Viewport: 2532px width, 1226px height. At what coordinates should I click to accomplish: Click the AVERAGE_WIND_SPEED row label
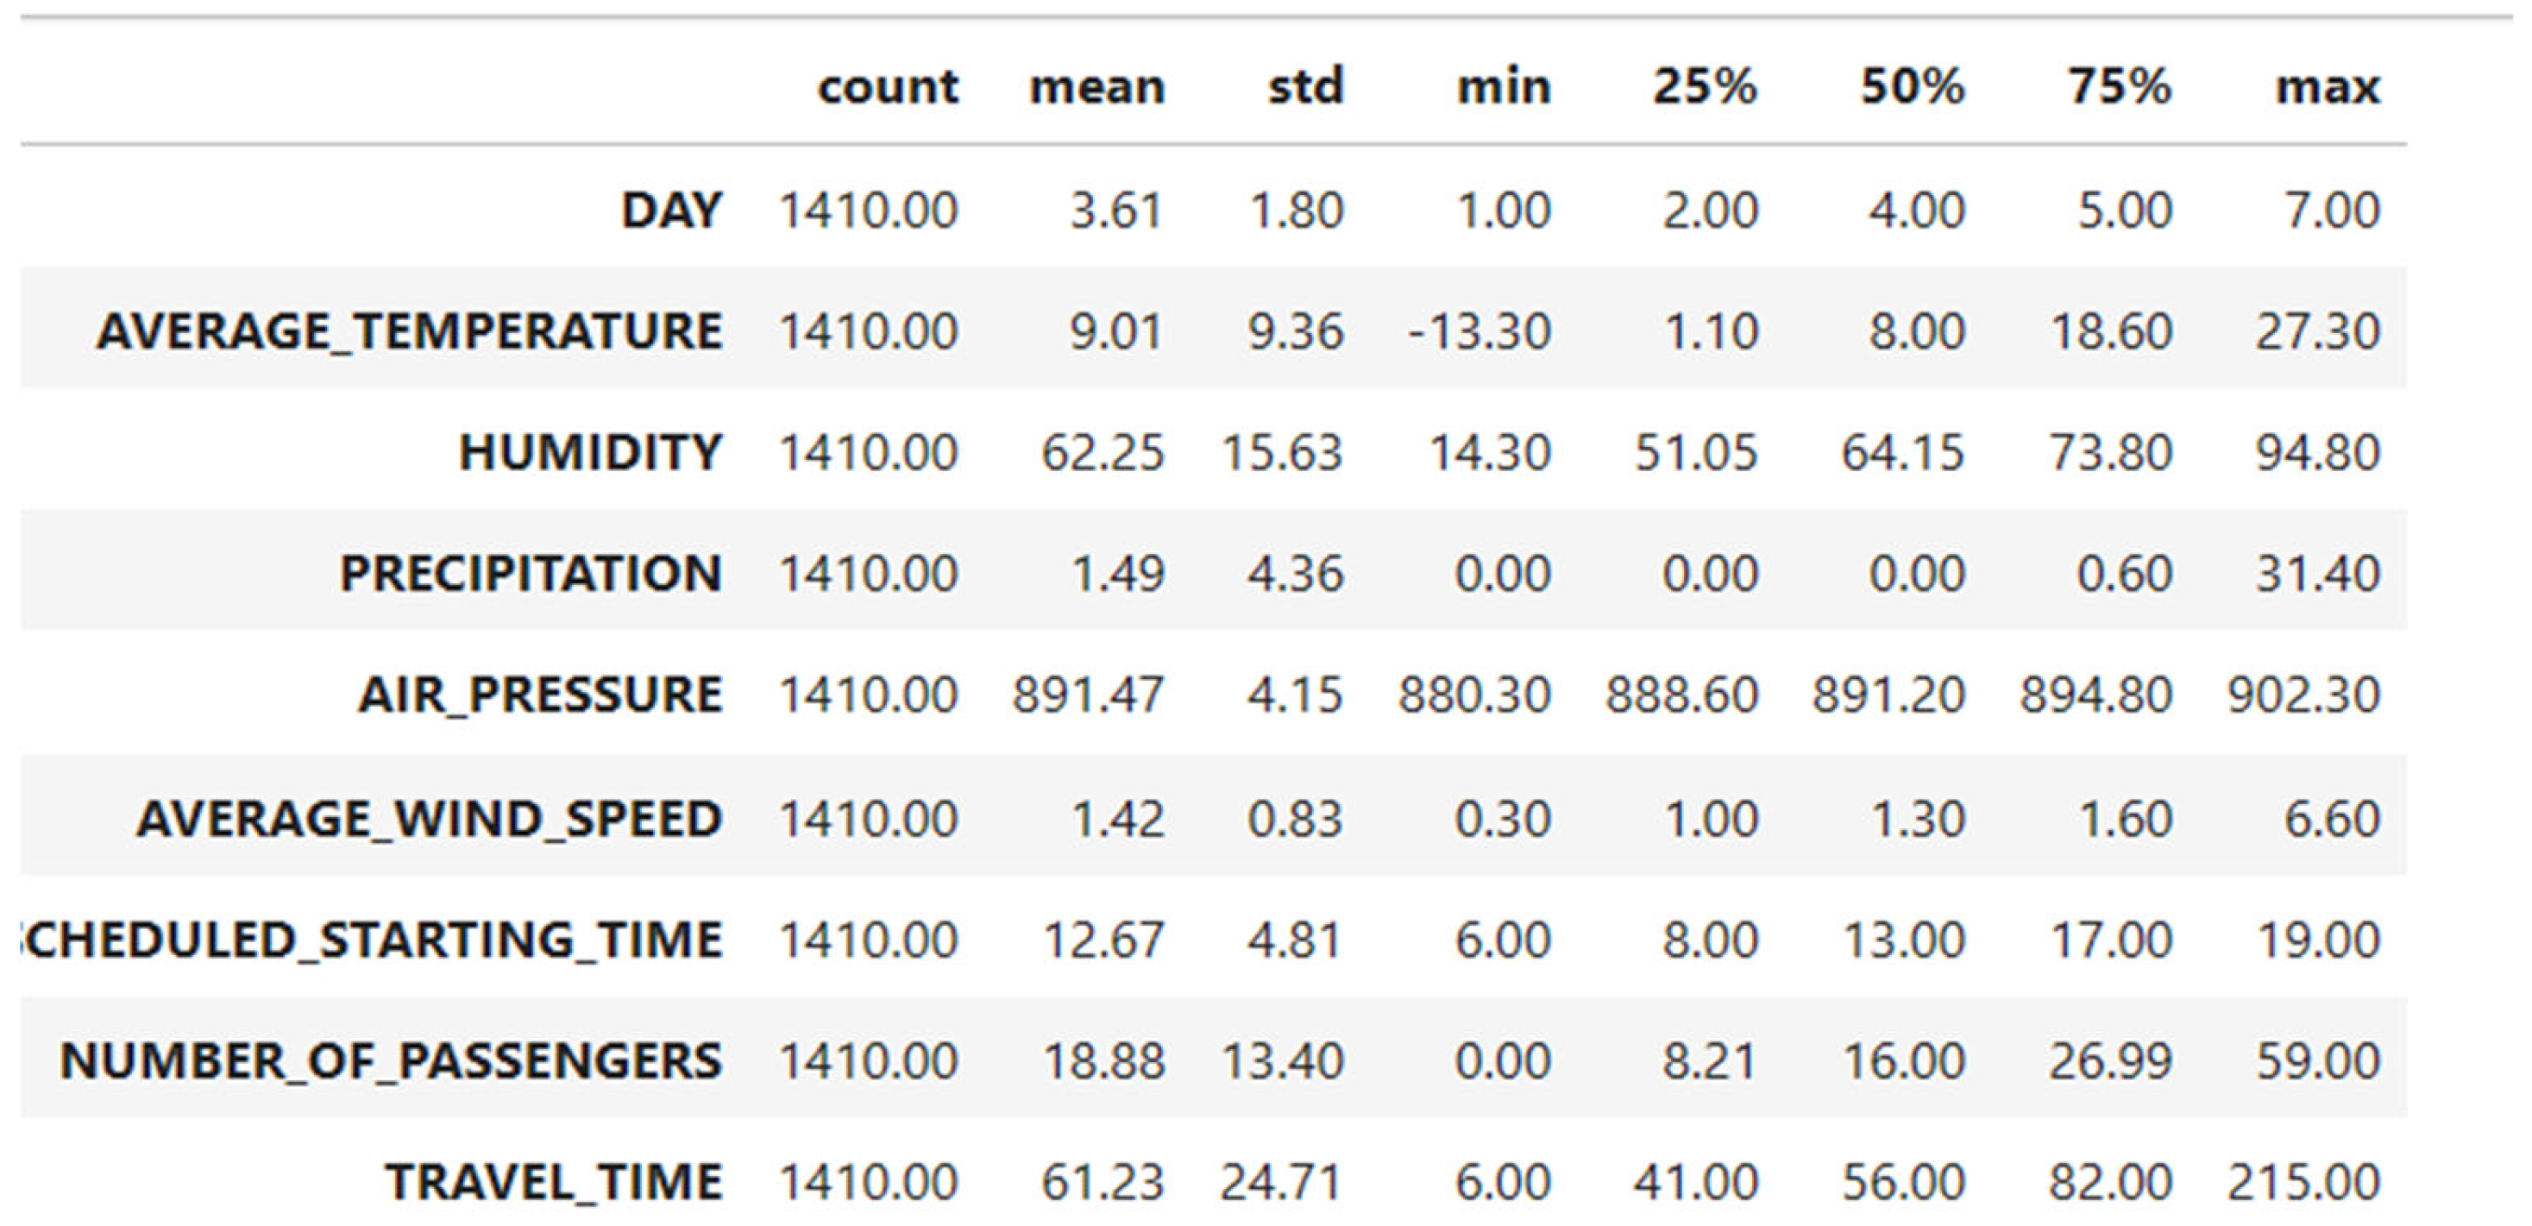(x=430, y=818)
